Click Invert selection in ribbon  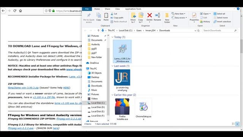pos(222,22)
